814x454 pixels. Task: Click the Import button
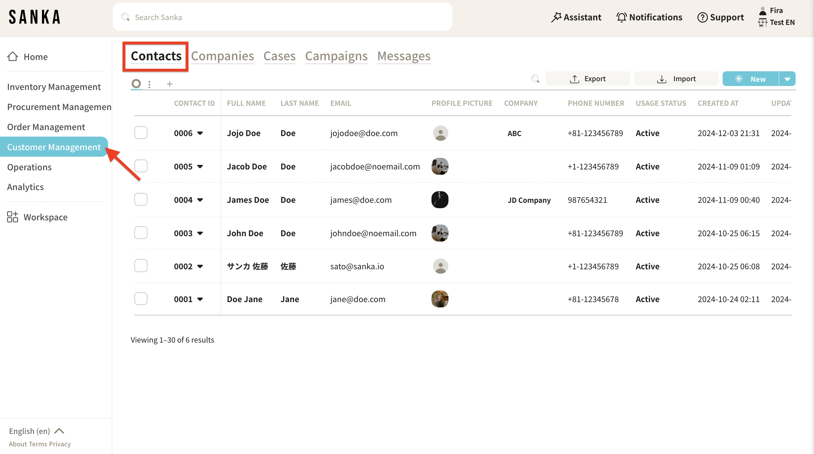676,79
